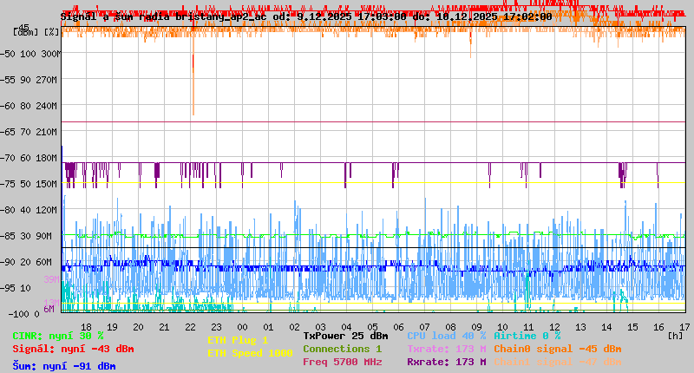Click the 'Chain1 signal -47 dBm' legend label
The image size is (694, 373).
coord(558,362)
